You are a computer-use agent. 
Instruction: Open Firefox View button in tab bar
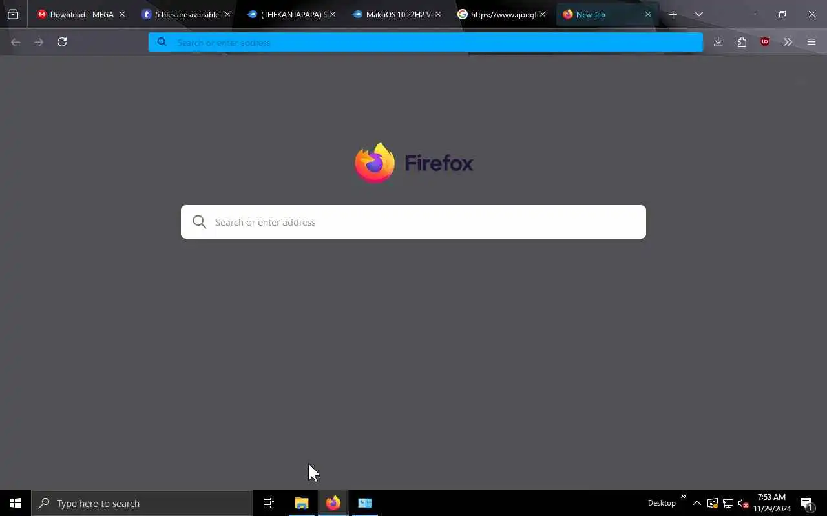[x=13, y=14]
